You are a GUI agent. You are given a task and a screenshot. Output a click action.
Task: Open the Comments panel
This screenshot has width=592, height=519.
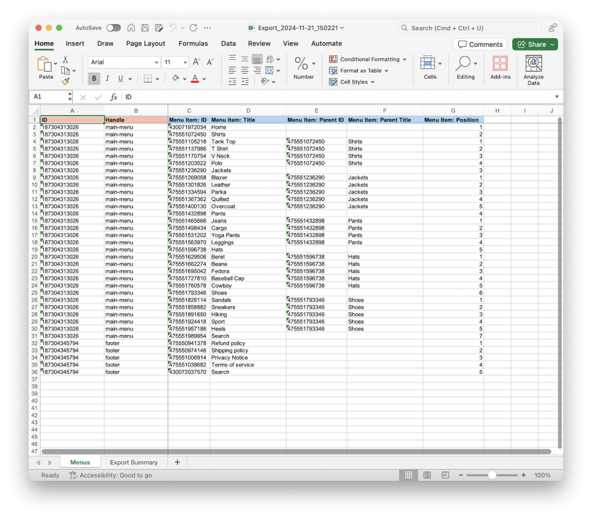[480, 44]
